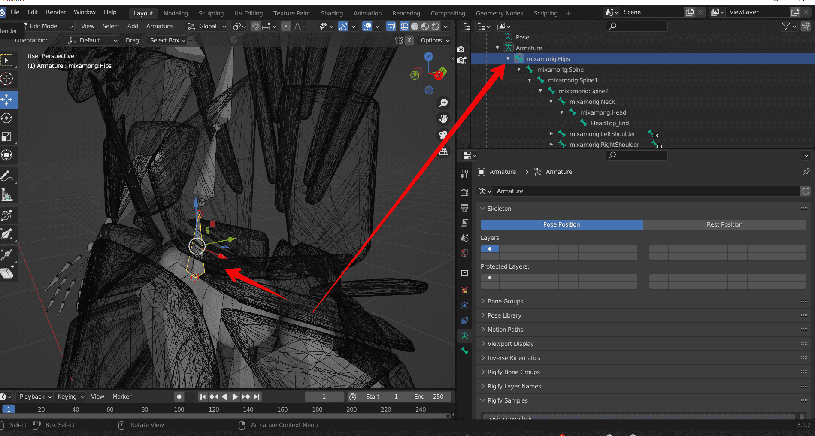Screen dimensions: 815x436
Task: Open the Bone properties tab
Action: (x=464, y=351)
